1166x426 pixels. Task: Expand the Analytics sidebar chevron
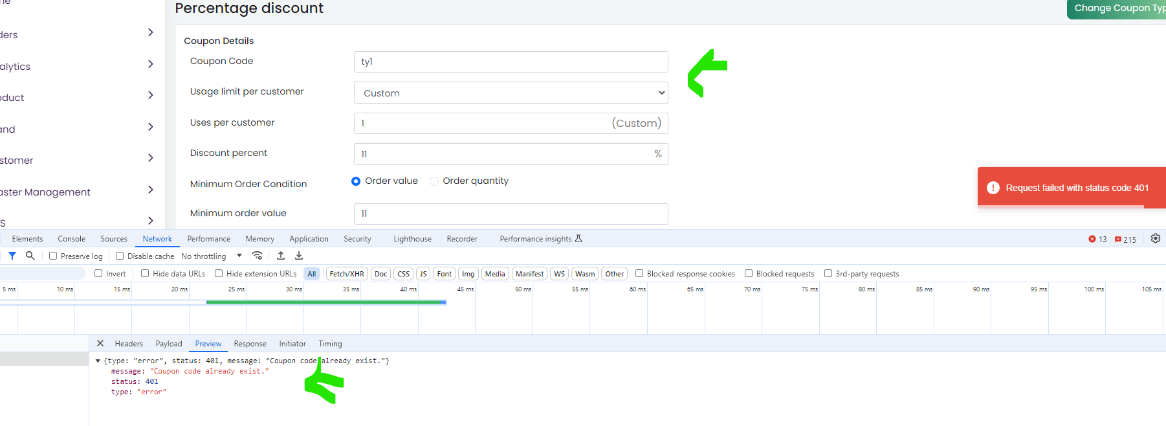(150, 64)
